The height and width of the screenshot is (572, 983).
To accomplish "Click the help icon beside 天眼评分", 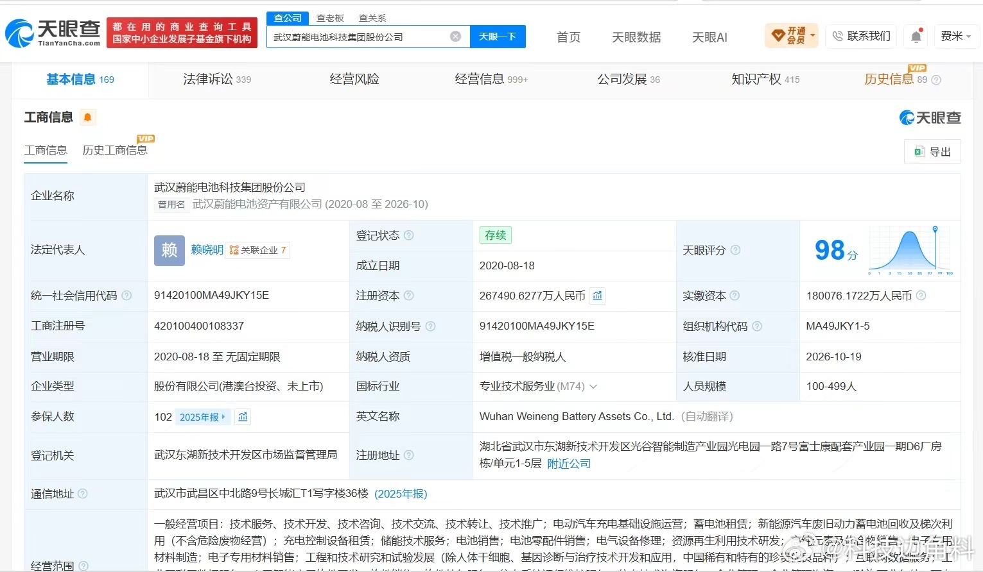I will 736,250.
